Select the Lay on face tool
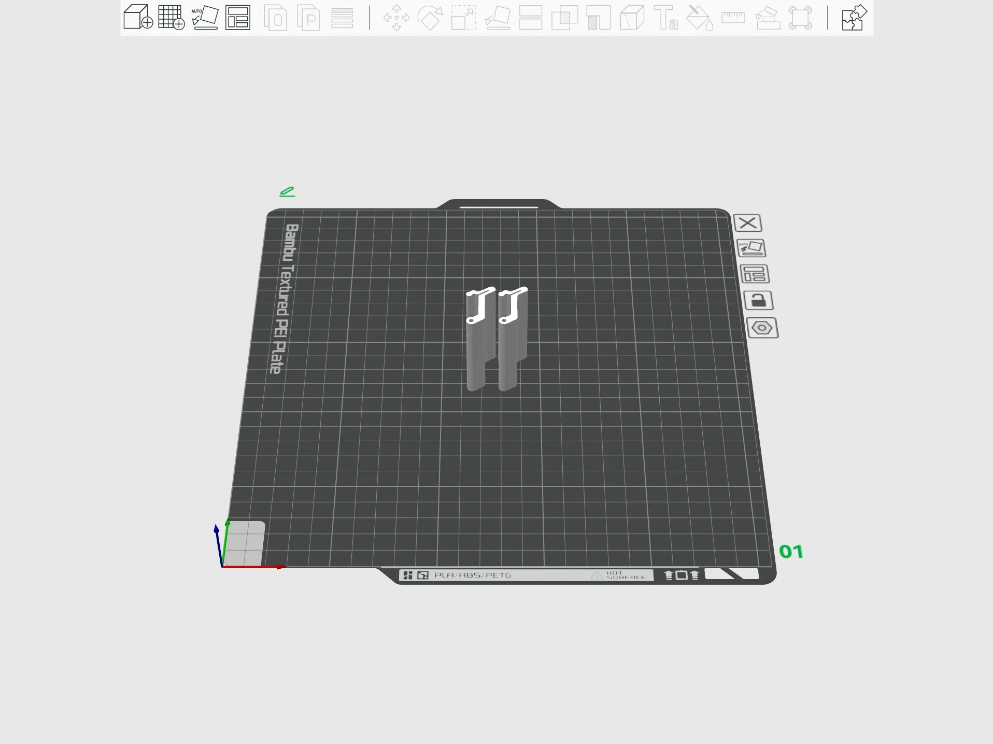The width and height of the screenshot is (993, 744). click(x=498, y=18)
